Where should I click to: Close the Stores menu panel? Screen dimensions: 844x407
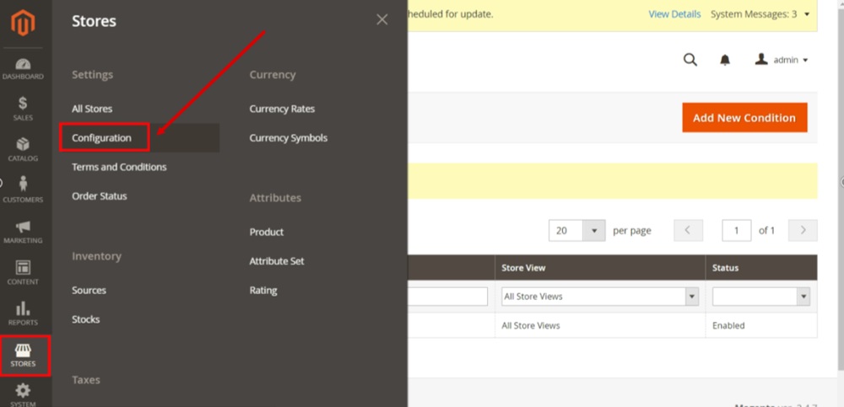pos(382,19)
